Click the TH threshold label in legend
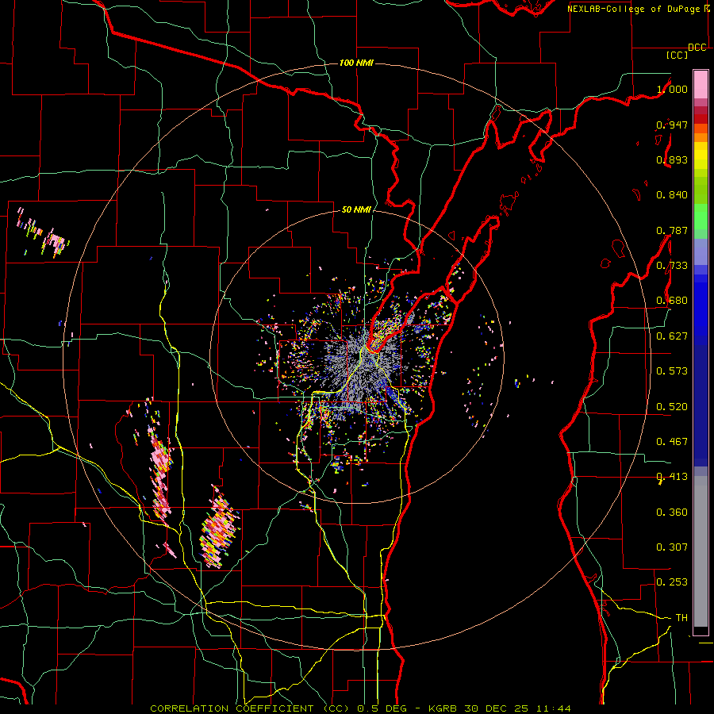Image resolution: width=714 pixels, height=714 pixels. [x=681, y=618]
